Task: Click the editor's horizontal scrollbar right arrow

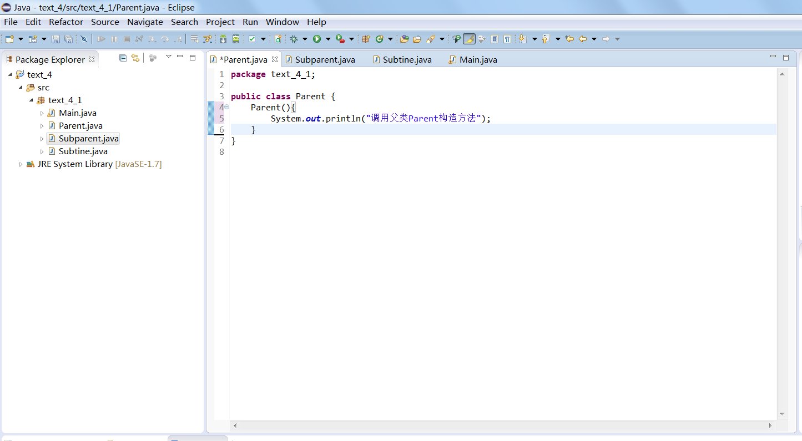Action: coord(770,426)
